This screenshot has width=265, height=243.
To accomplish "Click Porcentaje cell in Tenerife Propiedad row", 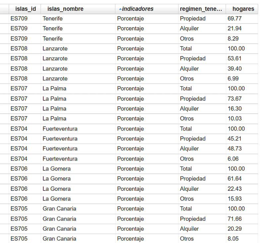I will [130, 19].
